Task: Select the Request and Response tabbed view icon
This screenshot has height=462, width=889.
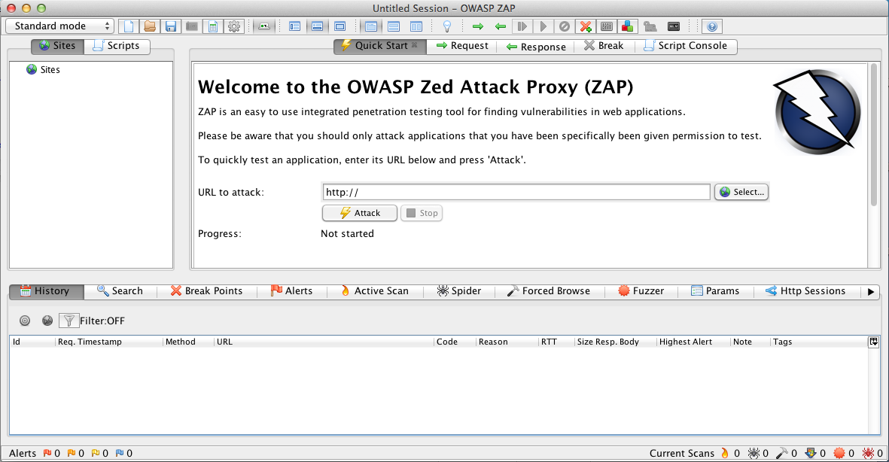Action: (371, 26)
